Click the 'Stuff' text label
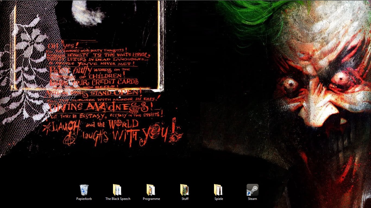 pyautogui.click(x=185, y=199)
